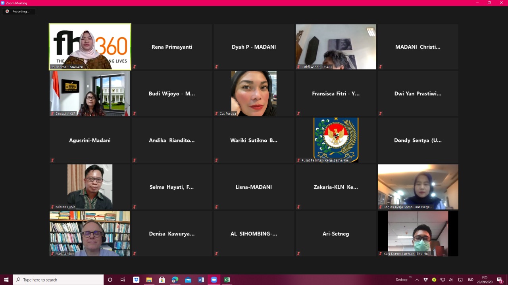Switch to Word on the taskbar
508x285 pixels.
(x=201, y=280)
